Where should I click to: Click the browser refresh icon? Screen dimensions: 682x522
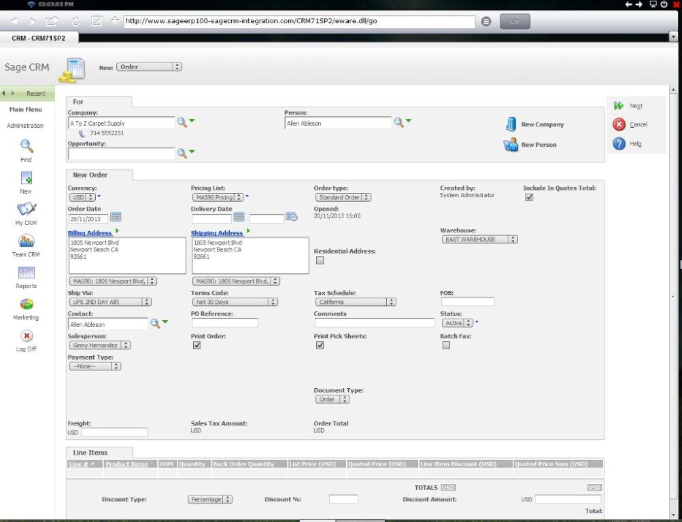tap(75, 21)
